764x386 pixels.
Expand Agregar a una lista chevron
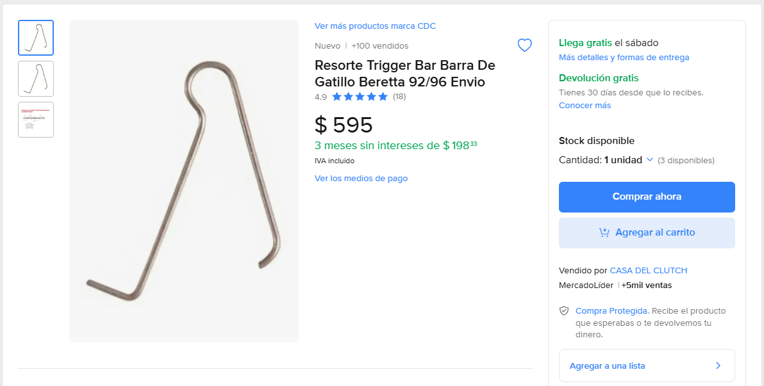tap(718, 366)
